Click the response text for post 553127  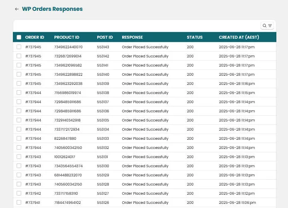tap(145, 193)
